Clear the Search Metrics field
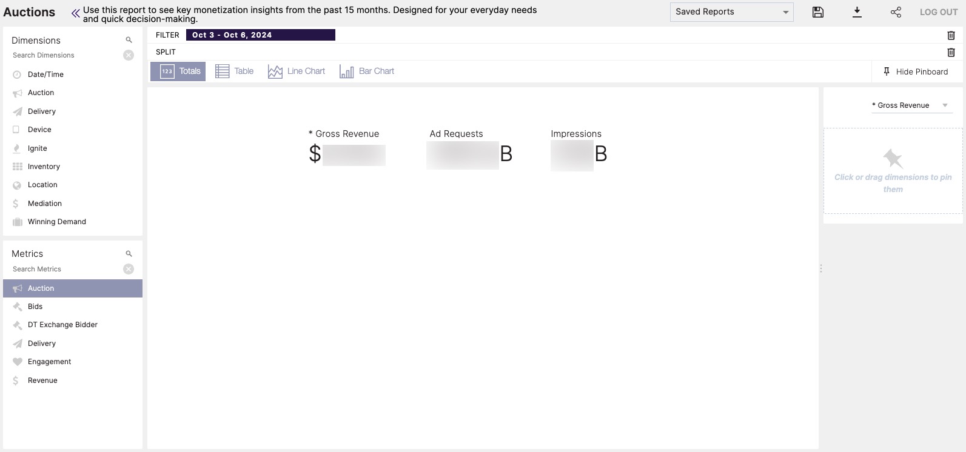The image size is (966, 452). 129,269
